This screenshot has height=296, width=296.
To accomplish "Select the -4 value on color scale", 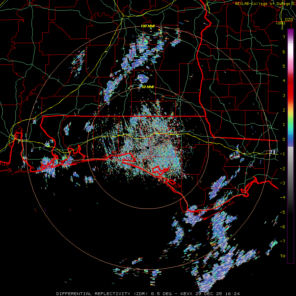I will tap(283, 198).
